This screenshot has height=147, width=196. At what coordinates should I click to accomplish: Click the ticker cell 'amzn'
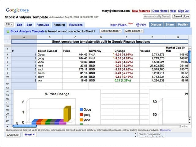point(50,73)
